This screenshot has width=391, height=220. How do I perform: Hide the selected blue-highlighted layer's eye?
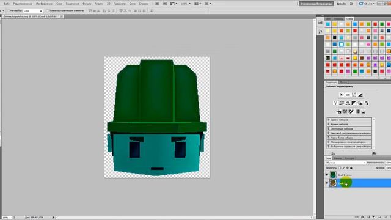[x=327, y=183]
